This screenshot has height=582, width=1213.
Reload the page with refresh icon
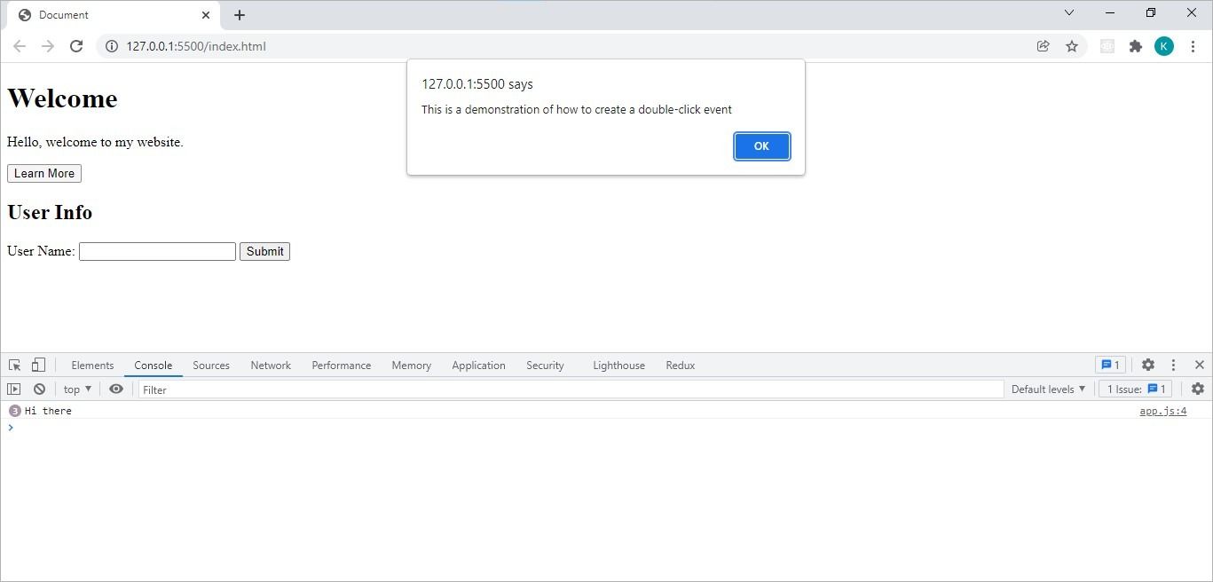(x=76, y=46)
